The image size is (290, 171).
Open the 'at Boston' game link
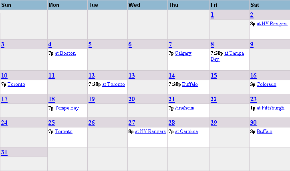coord(65,53)
